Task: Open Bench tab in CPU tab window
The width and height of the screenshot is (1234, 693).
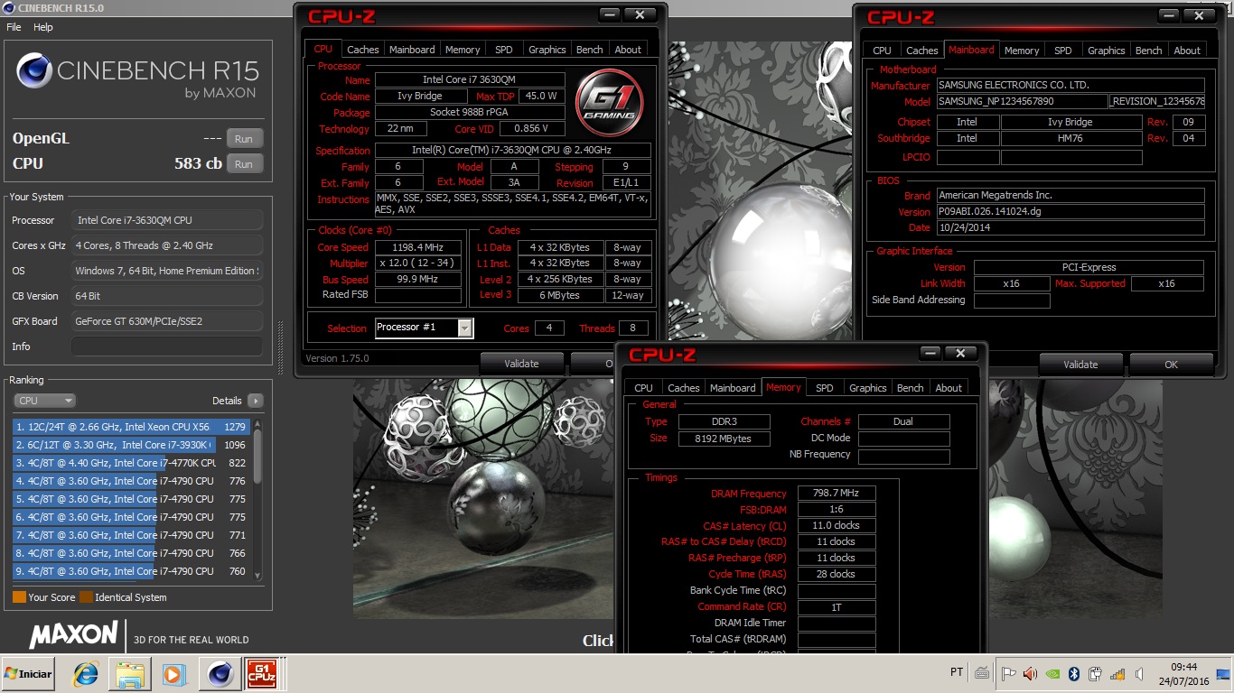Action: point(590,50)
